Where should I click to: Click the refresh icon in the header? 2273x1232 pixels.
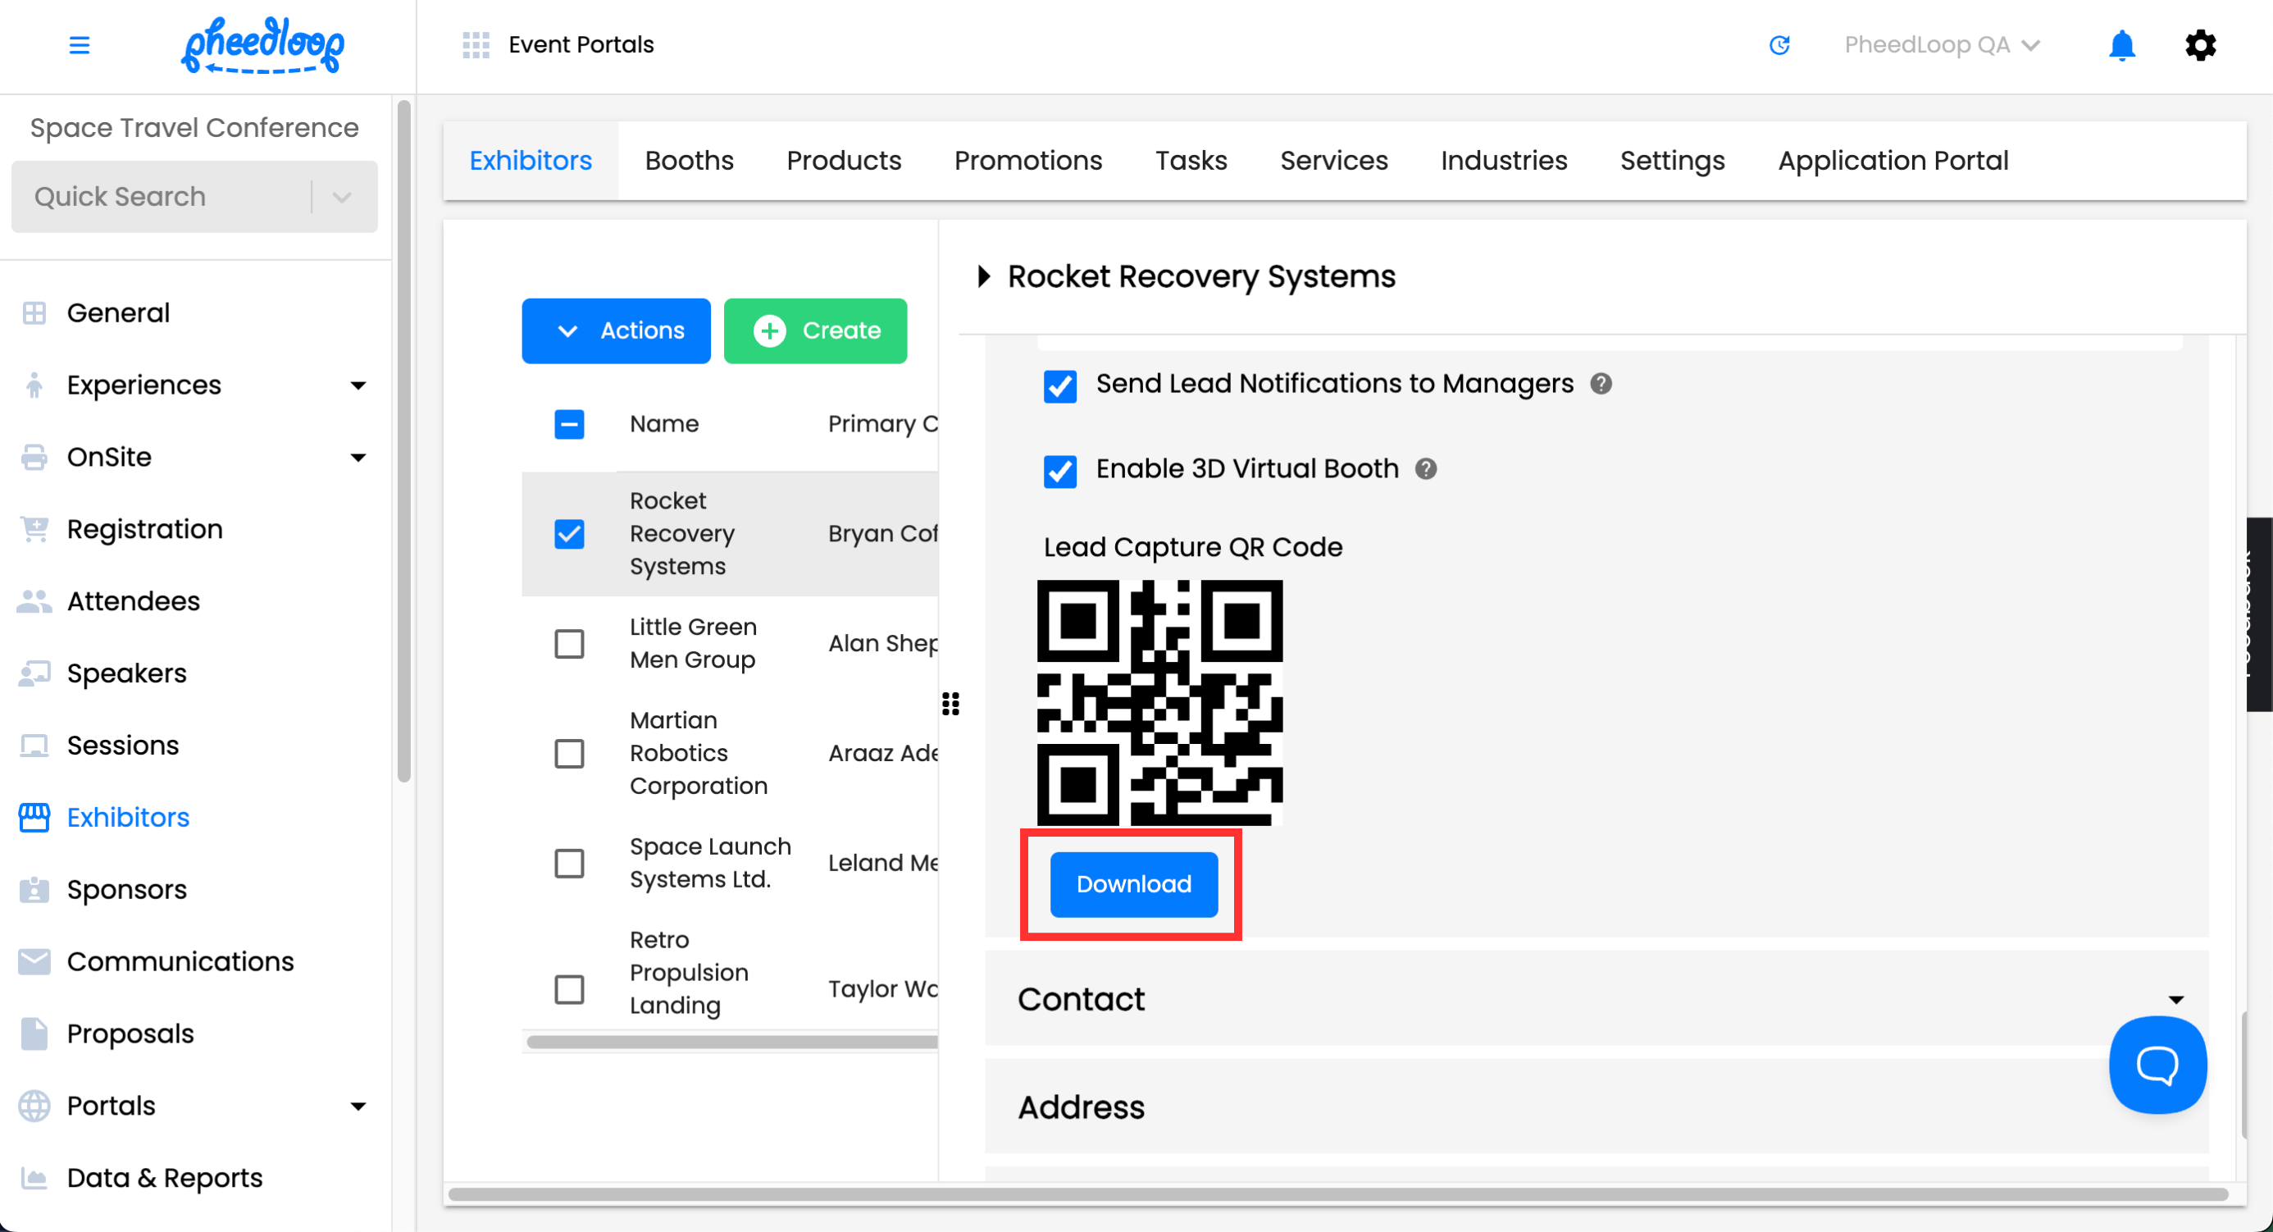[1779, 45]
